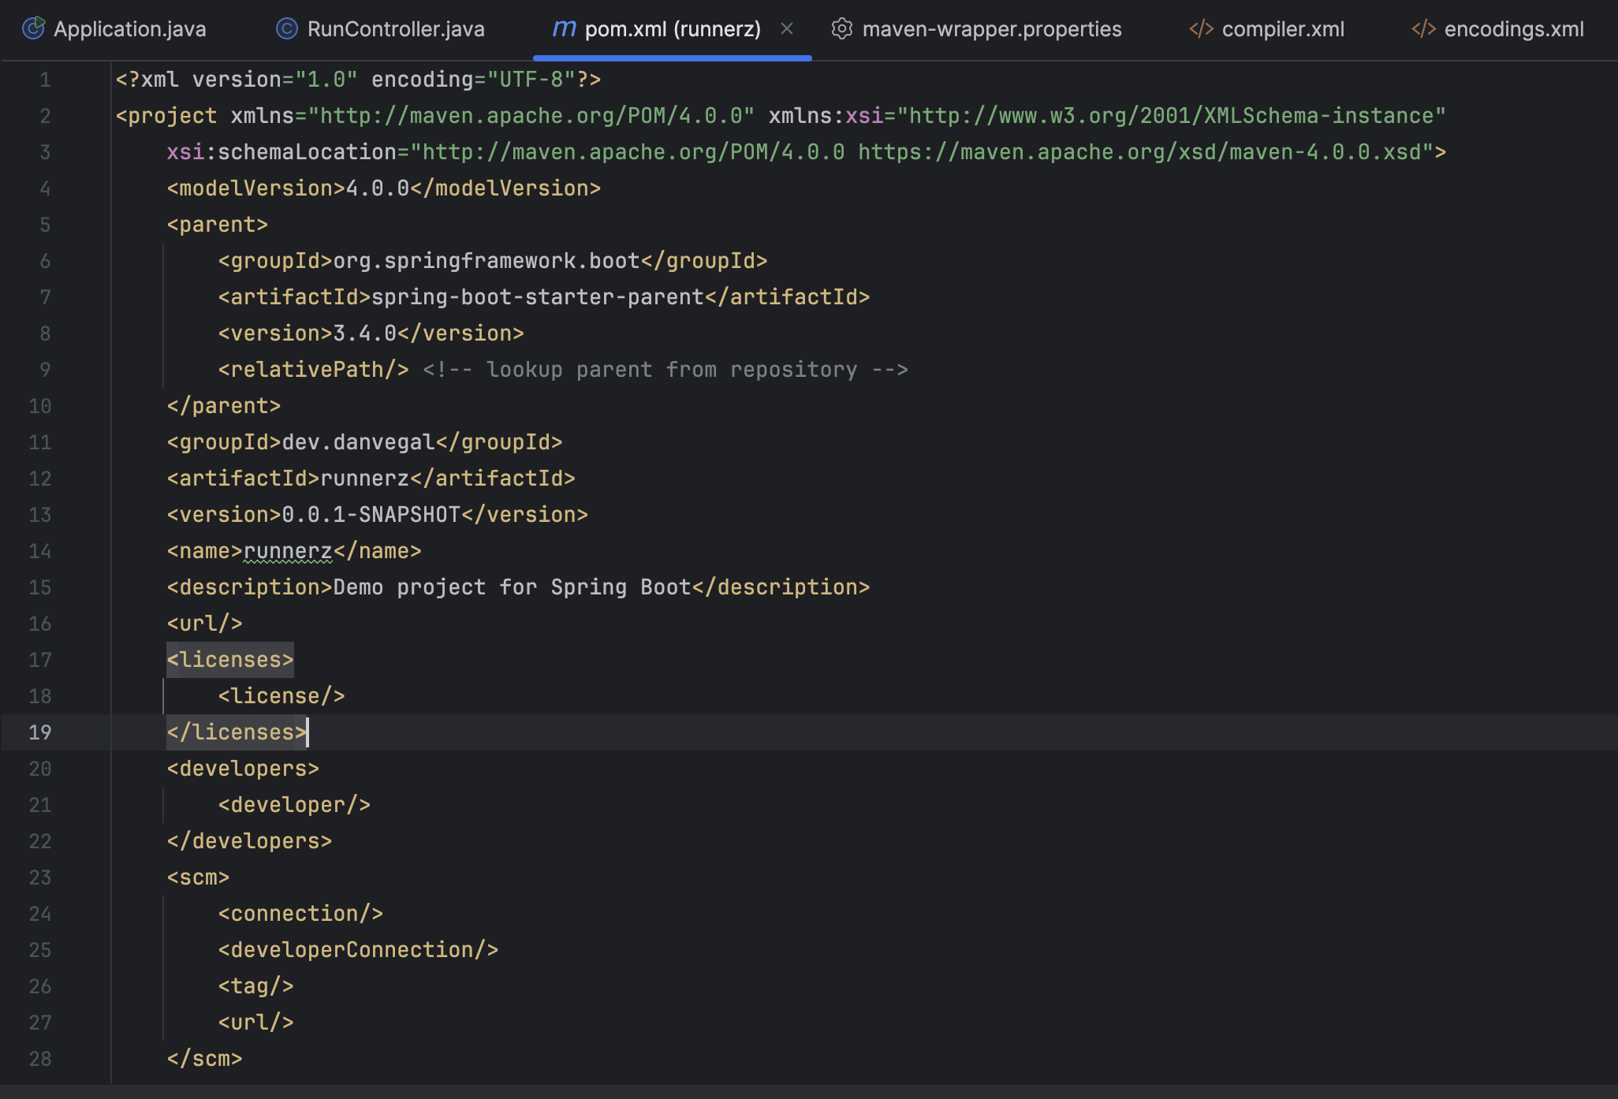Click line number 19 in the gutter
Image resolution: width=1618 pixels, height=1099 pixels.
[x=40, y=732]
